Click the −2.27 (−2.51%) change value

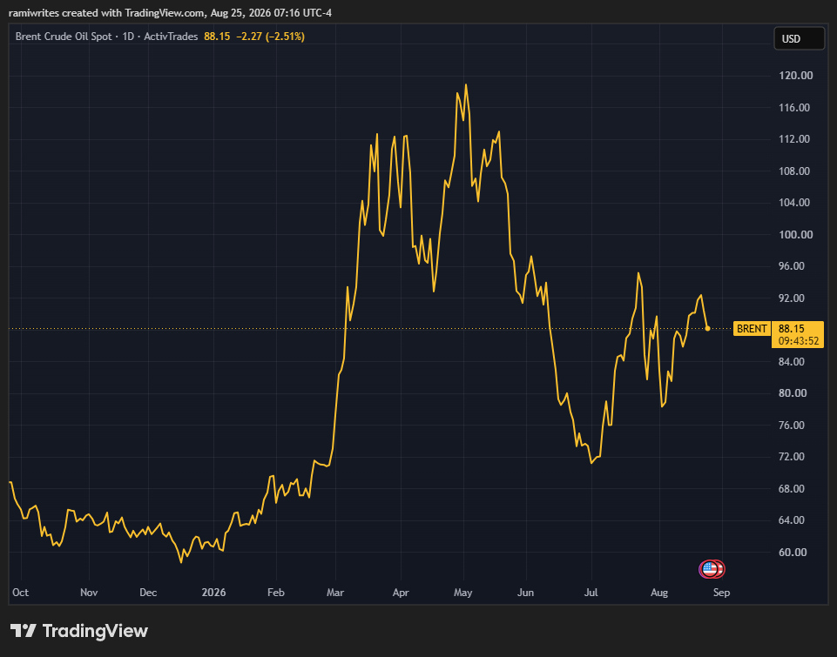point(270,37)
